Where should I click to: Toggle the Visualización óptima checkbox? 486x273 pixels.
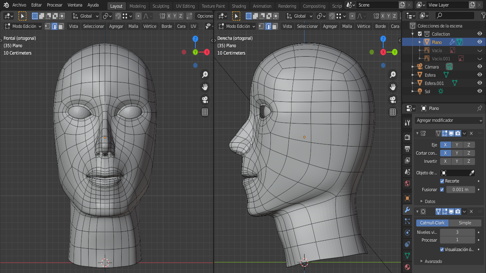[442, 250]
